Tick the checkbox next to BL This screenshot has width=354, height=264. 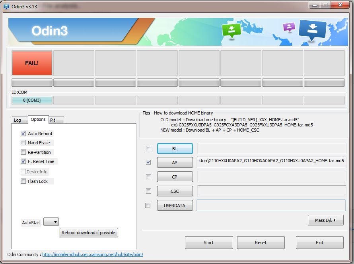148,148
